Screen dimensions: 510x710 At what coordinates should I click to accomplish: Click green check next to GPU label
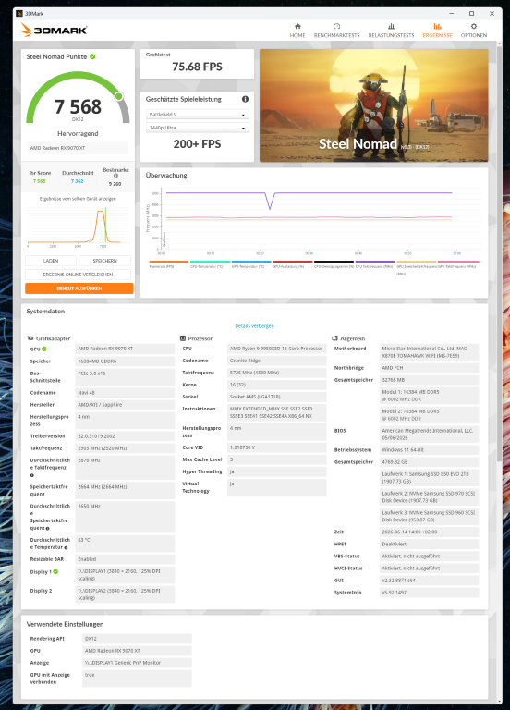(44, 349)
